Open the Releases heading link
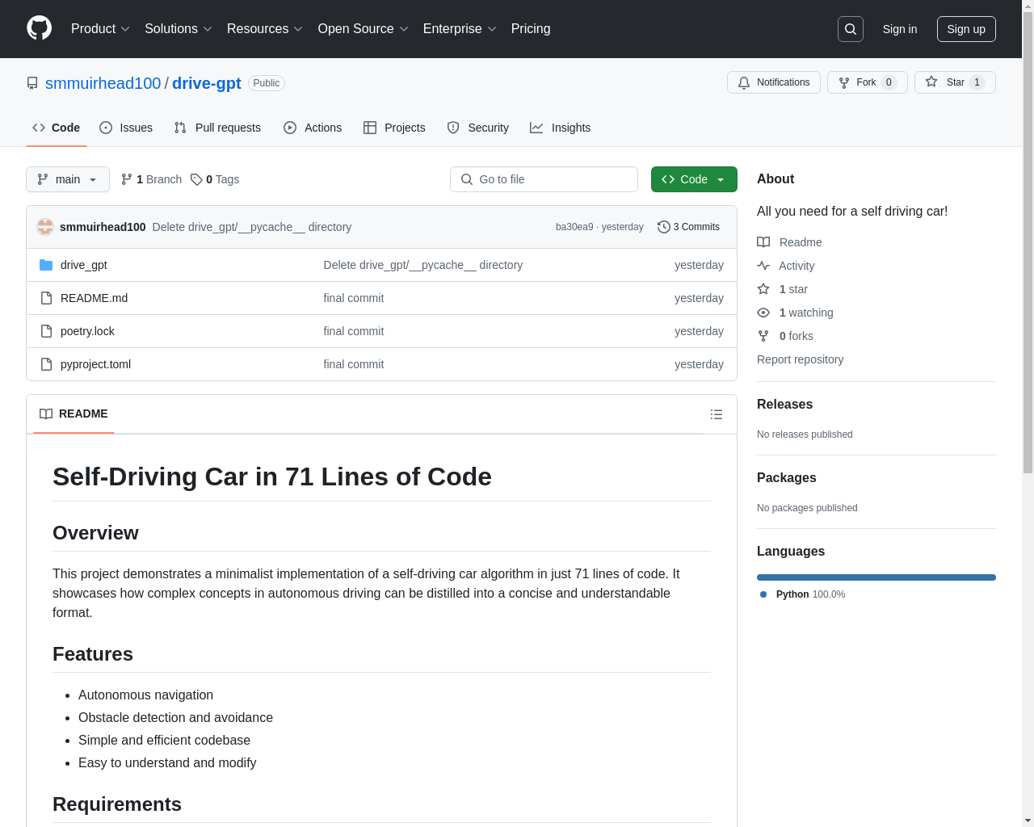The width and height of the screenshot is (1034, 827). pos(784,405)
